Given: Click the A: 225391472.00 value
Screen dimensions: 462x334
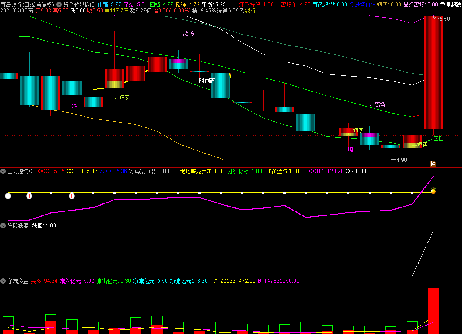Looking at the screenshot, I should coord(235,281).
